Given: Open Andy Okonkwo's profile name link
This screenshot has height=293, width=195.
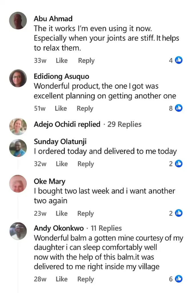Looking at the screenshot, I should [59, 228].
